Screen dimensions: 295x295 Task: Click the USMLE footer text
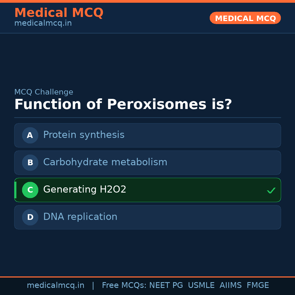point(201,285)
